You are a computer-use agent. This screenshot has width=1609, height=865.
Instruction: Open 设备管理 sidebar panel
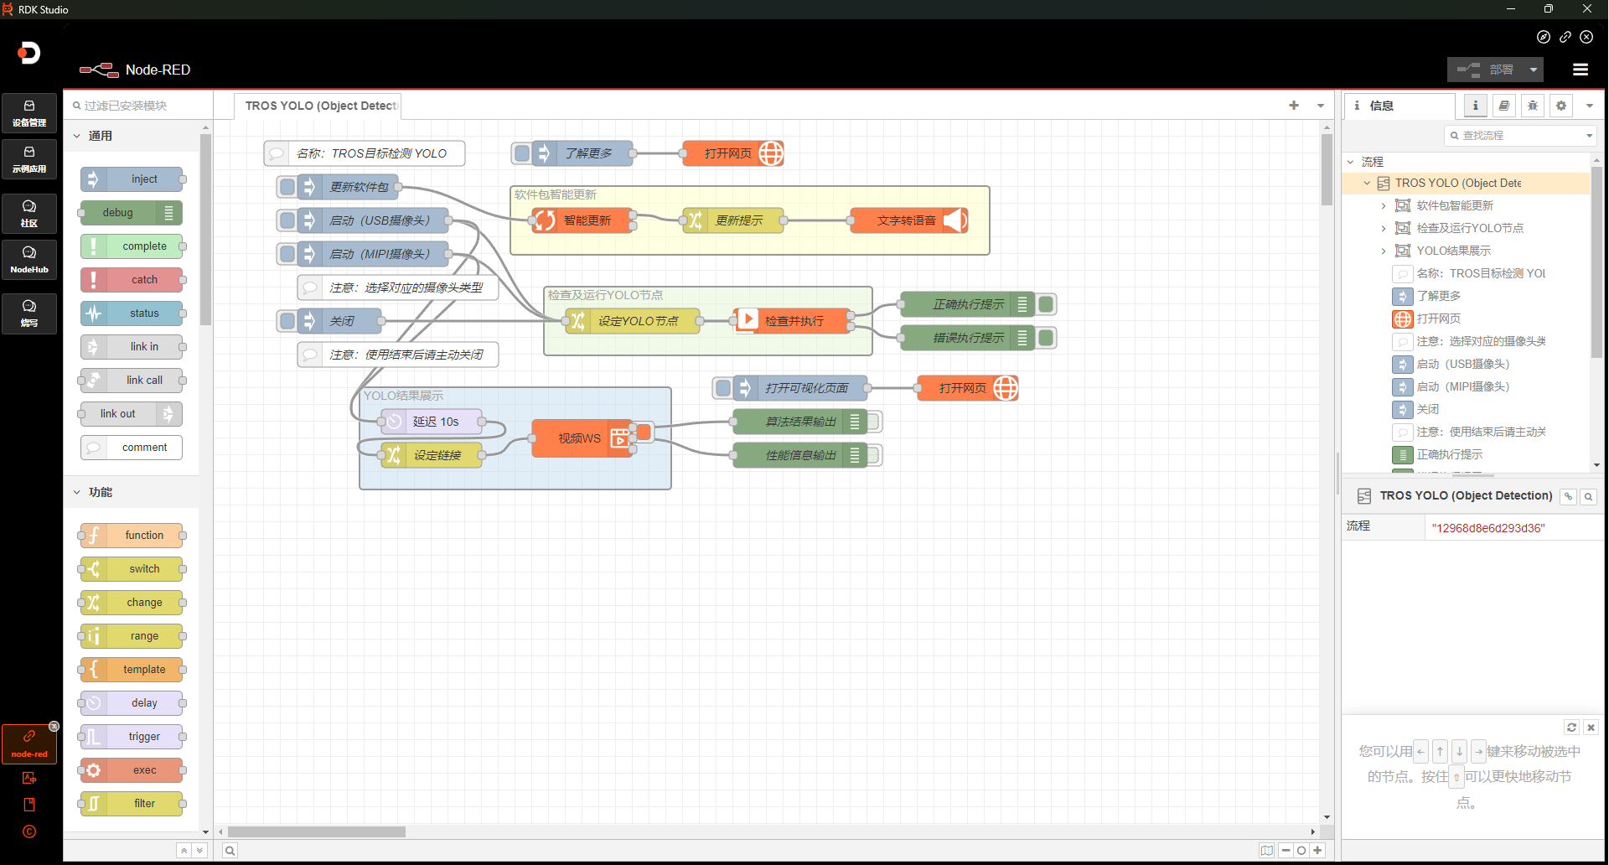click(x=29, y=113)
